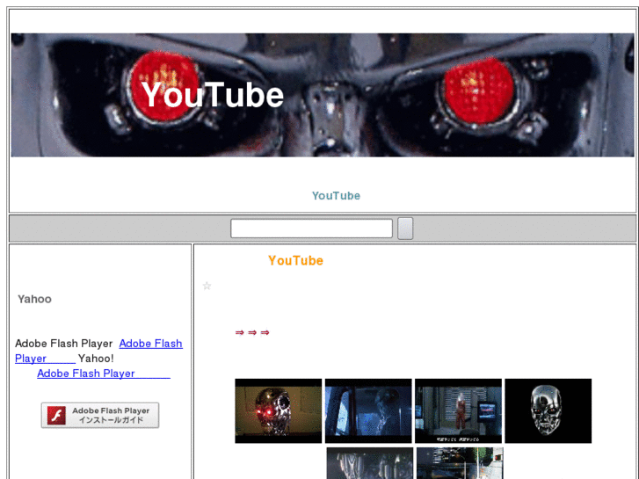Open the blue truck scene thumbnail
Screen dimensions: 639x479
[368, 411]
